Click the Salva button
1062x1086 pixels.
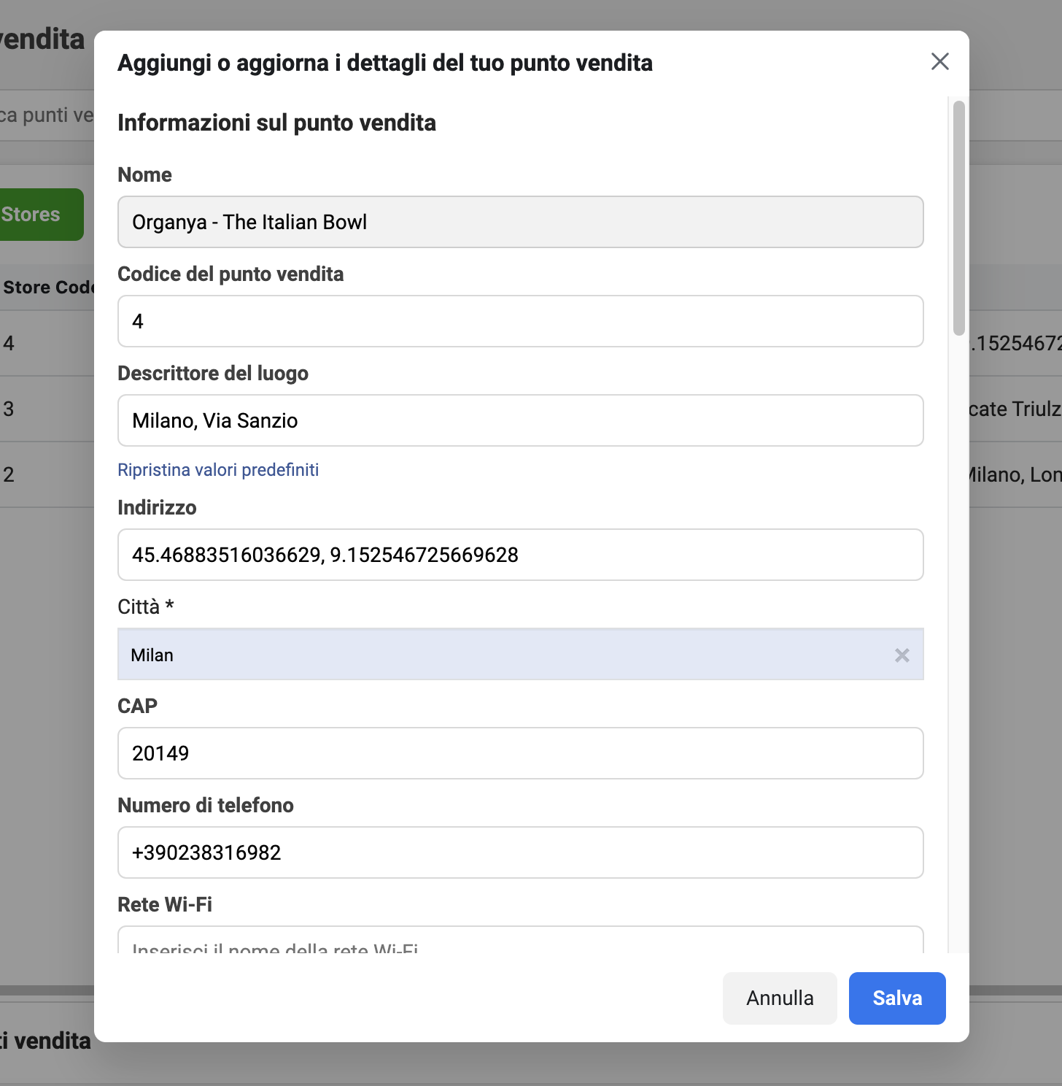click(x=897, y=998)
